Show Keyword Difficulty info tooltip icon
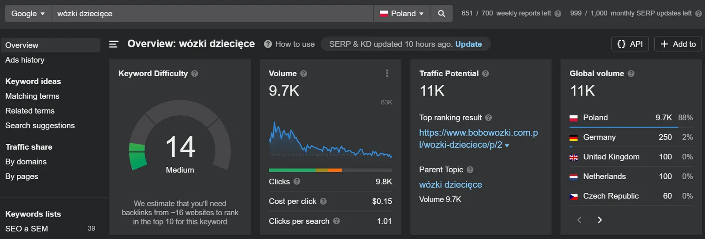Image resolution: width=705 pixels, height=239 pixels. [x=195, y=74]
